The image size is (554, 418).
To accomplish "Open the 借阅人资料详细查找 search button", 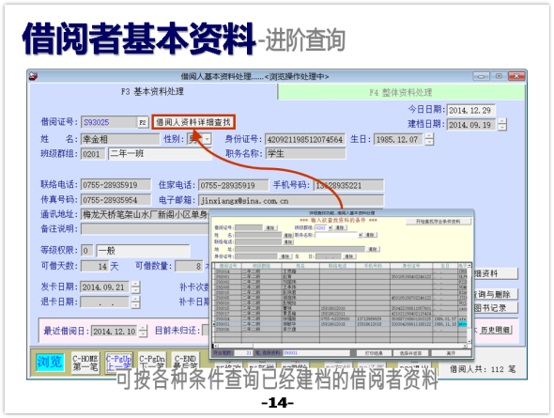I will (x=193, y=122).
